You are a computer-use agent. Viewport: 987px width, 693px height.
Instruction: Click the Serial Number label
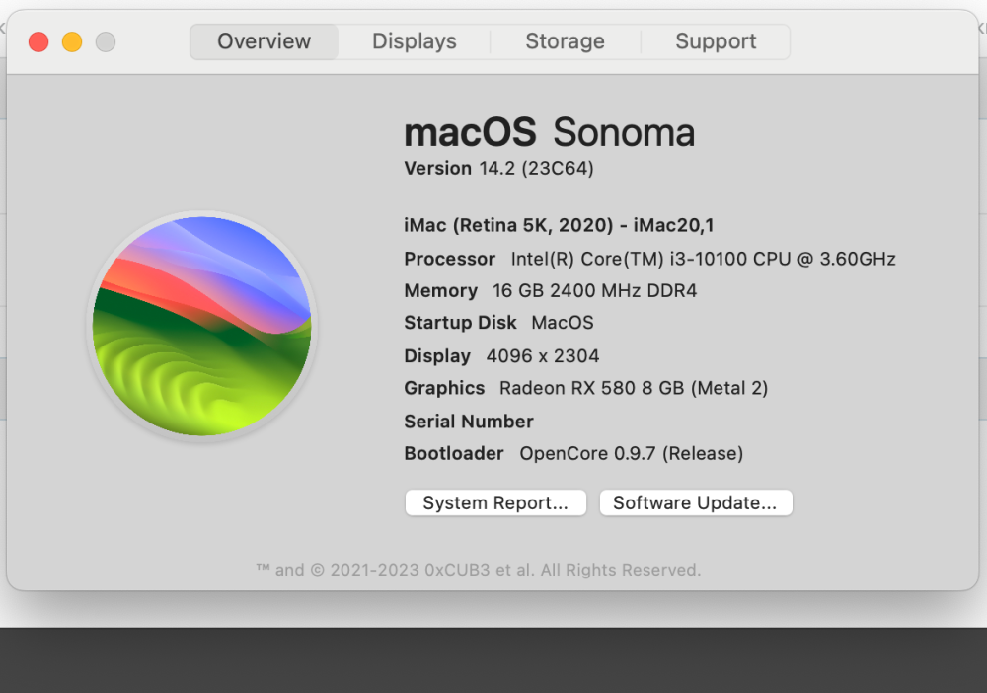(469, 422)
